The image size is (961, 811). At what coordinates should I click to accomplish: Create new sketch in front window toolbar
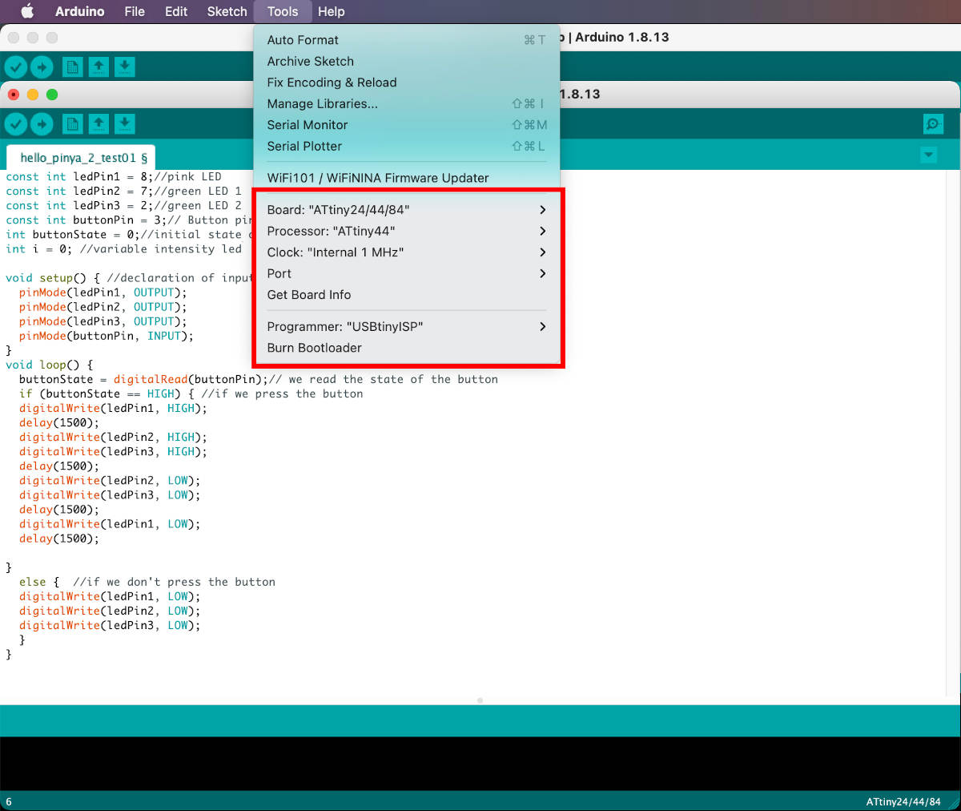click(72, 123)
